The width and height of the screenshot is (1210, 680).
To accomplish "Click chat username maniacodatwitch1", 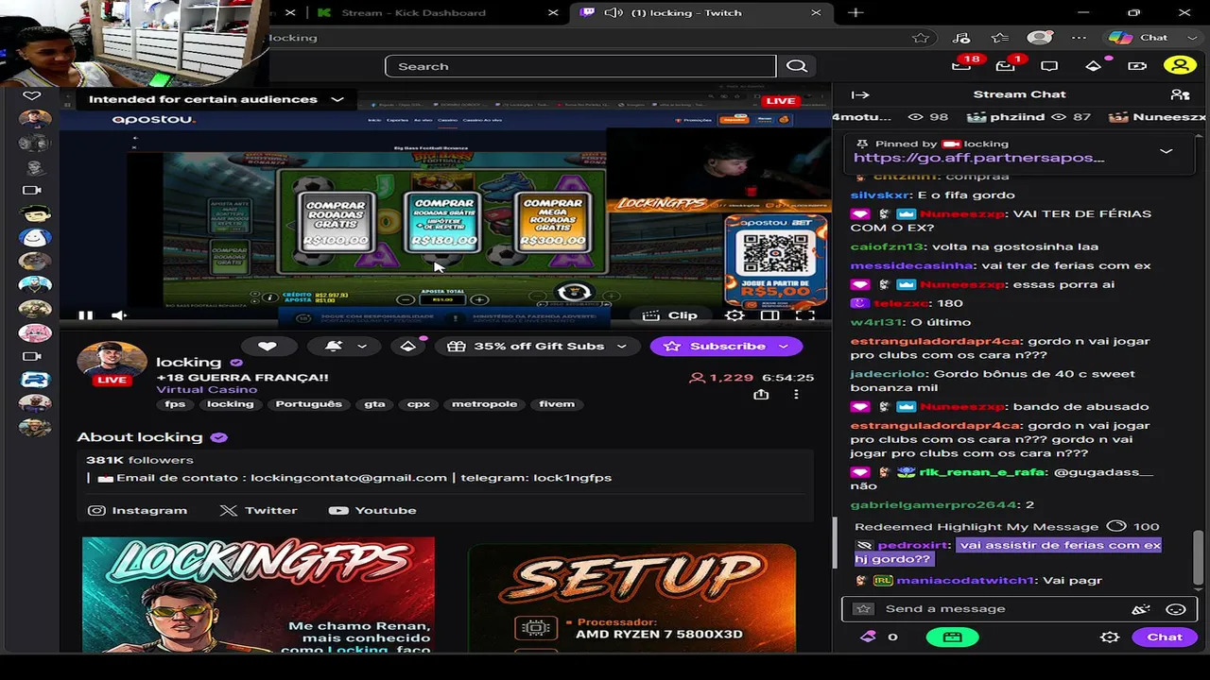I will click(x=964, y=581).
